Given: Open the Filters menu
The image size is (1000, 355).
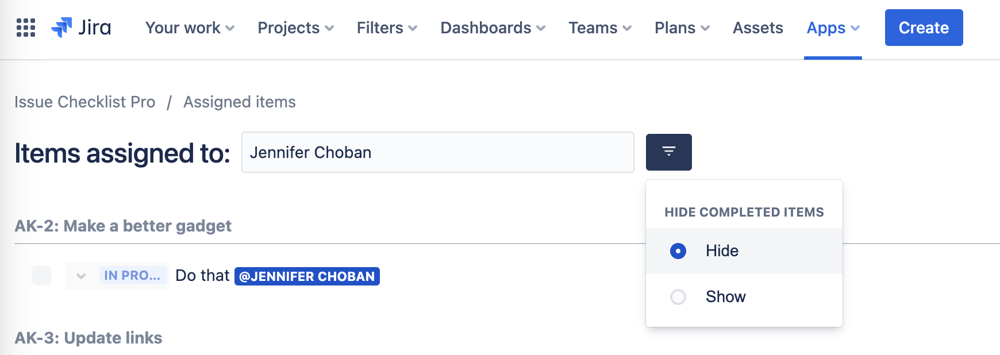Looking at the screenshot, I should pos(387,28).
